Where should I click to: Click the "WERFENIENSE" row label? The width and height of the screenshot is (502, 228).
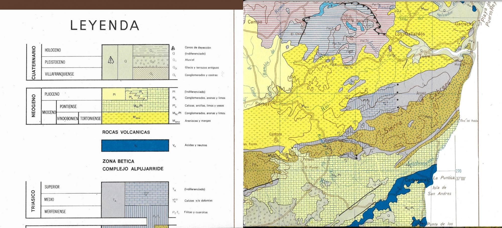click(55, 211)
